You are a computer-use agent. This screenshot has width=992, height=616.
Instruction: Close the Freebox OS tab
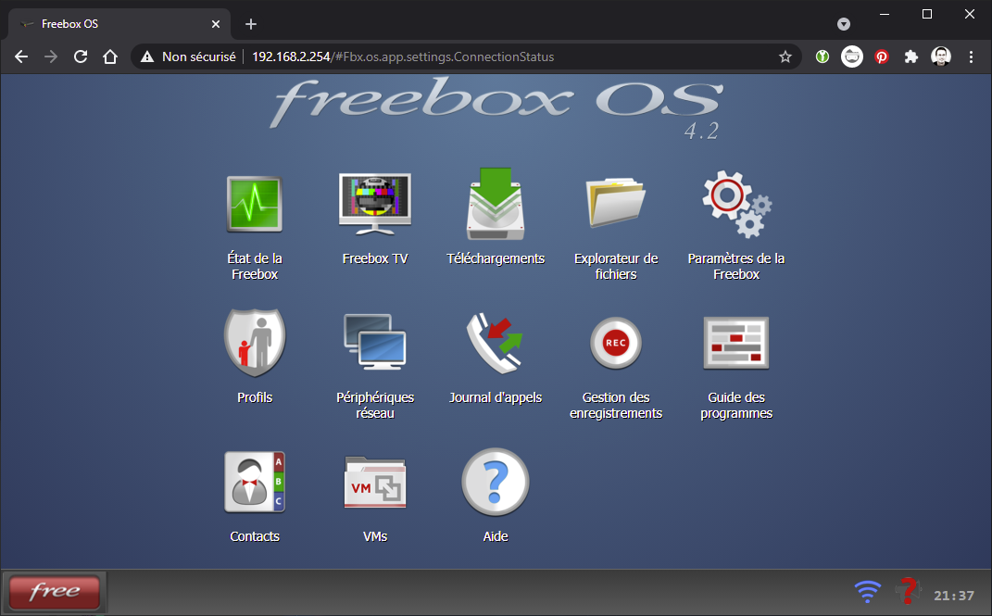click(x=216, y=24)
